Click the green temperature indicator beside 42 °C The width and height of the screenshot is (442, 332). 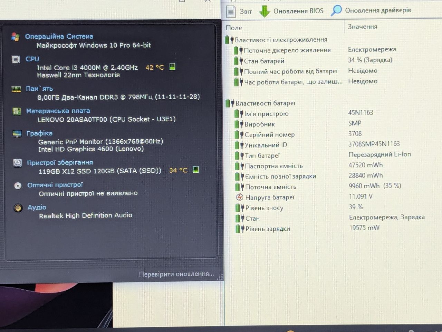coord(172,67)
